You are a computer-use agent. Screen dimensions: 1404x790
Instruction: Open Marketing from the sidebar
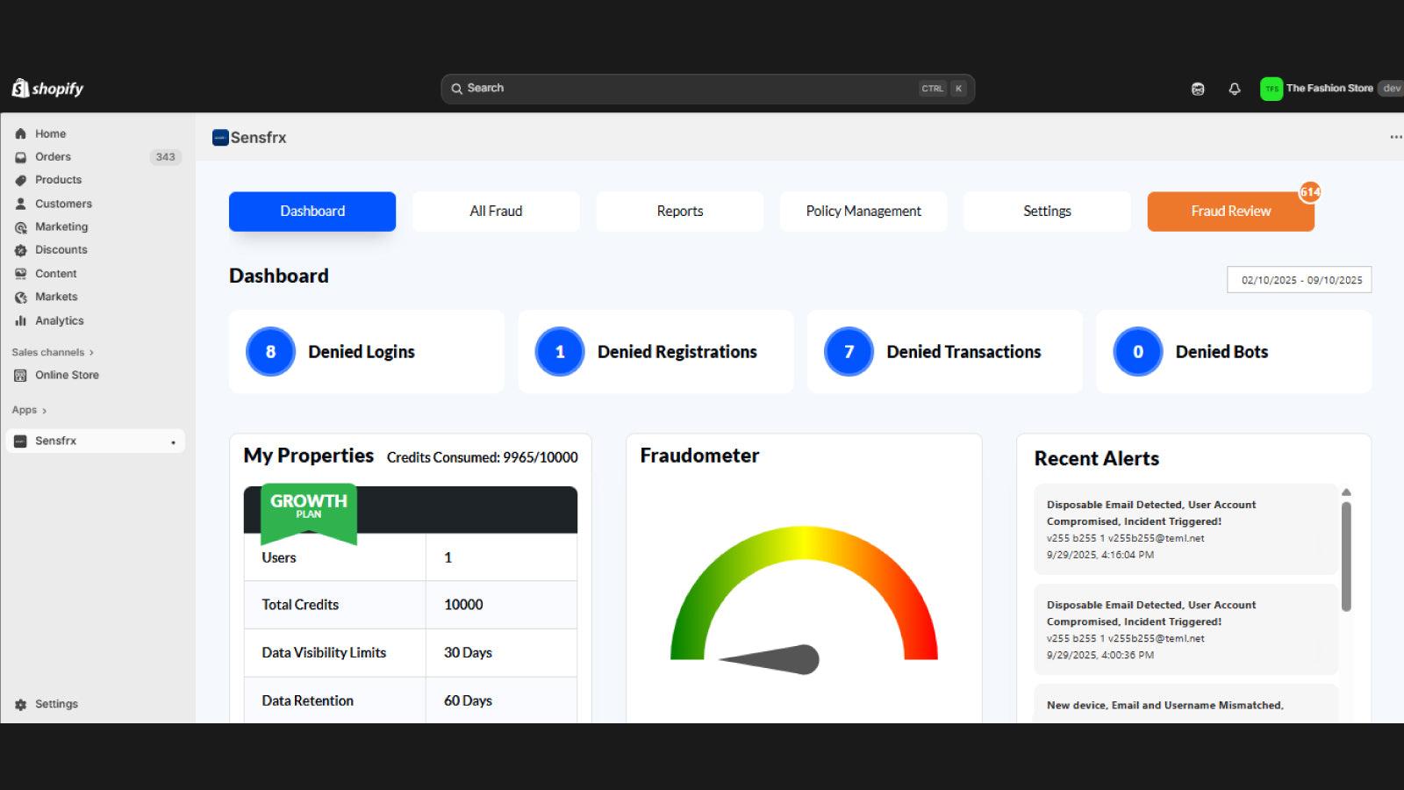[x=61, y=226]
